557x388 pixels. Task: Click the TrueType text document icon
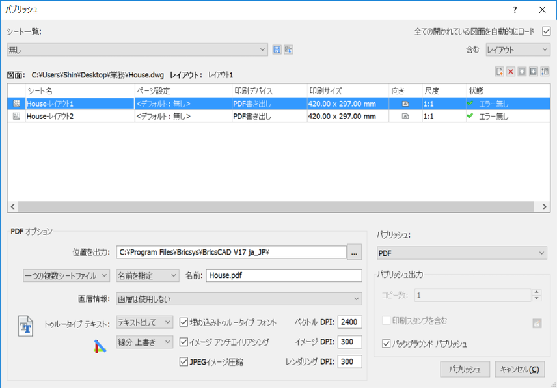click(25, 326)
